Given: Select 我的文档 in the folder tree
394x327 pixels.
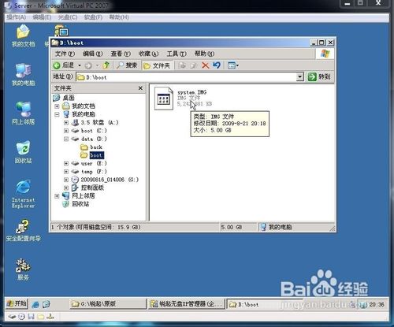Looking at the screenshot, I should pyautogui.click(x=84, y=106).
